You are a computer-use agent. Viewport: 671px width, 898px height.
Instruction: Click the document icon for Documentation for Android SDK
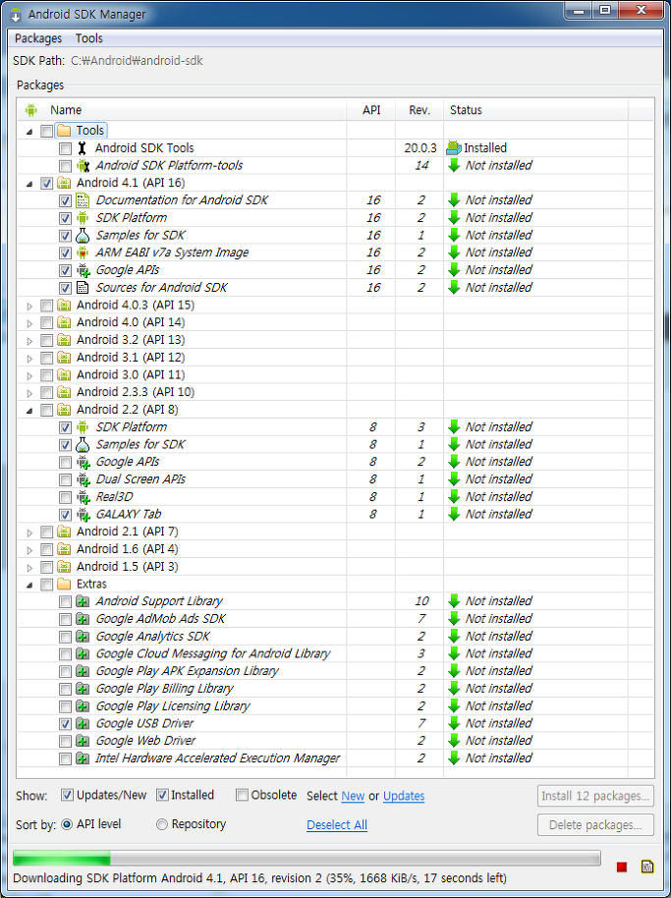[x=83, y=199]
